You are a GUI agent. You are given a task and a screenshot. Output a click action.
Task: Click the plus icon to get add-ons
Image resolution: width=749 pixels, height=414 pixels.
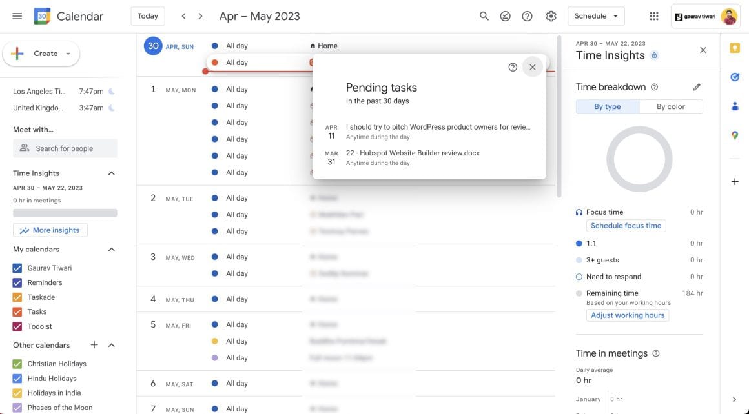point(734,181)
